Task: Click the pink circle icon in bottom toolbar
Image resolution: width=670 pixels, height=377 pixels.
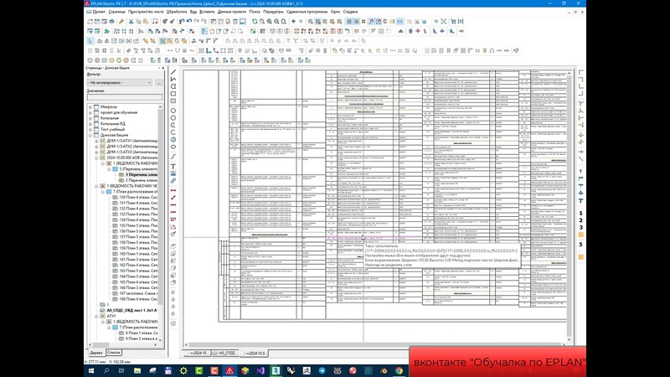Action: pos(90,60)
